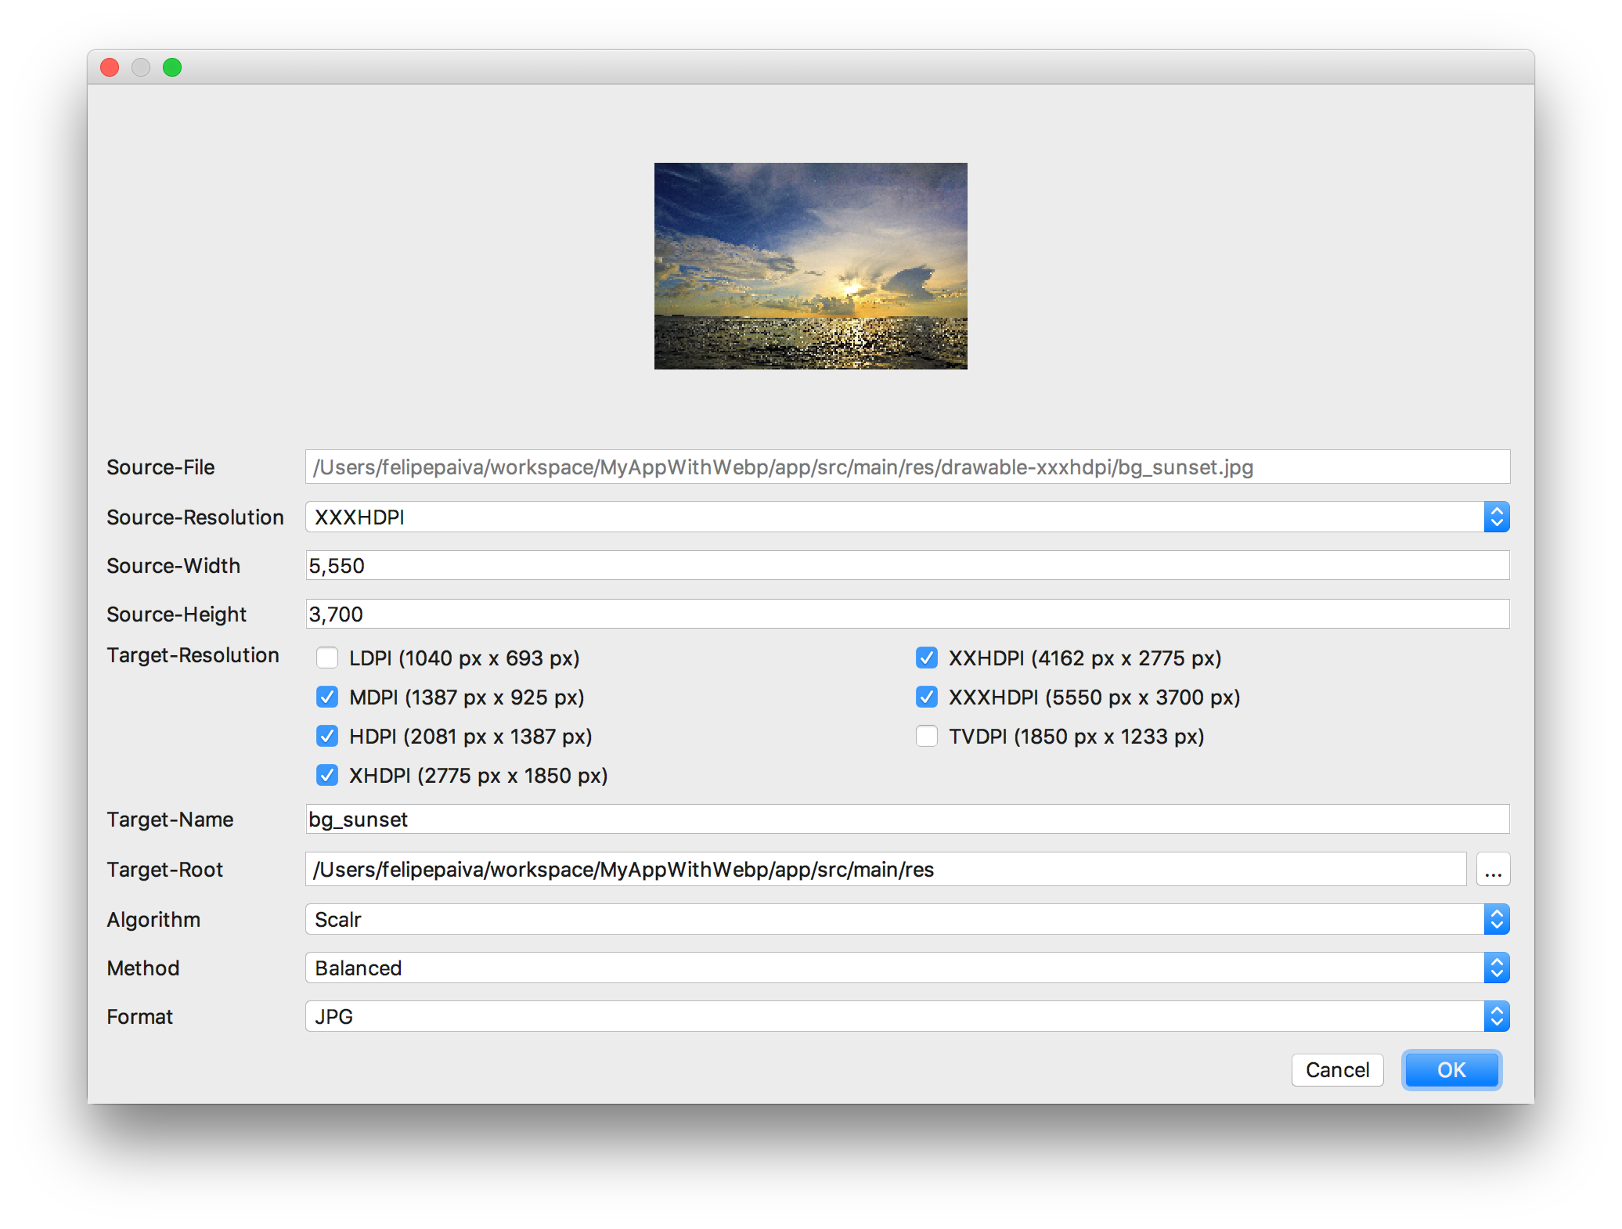The width and height of the screenshot is (1622, 1229).
Task: Open the Source-Resolution dropdown
Action: click(x=907, y=517)
